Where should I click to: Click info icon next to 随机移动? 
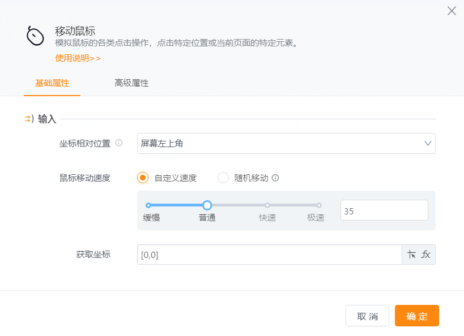coord(275,178)
